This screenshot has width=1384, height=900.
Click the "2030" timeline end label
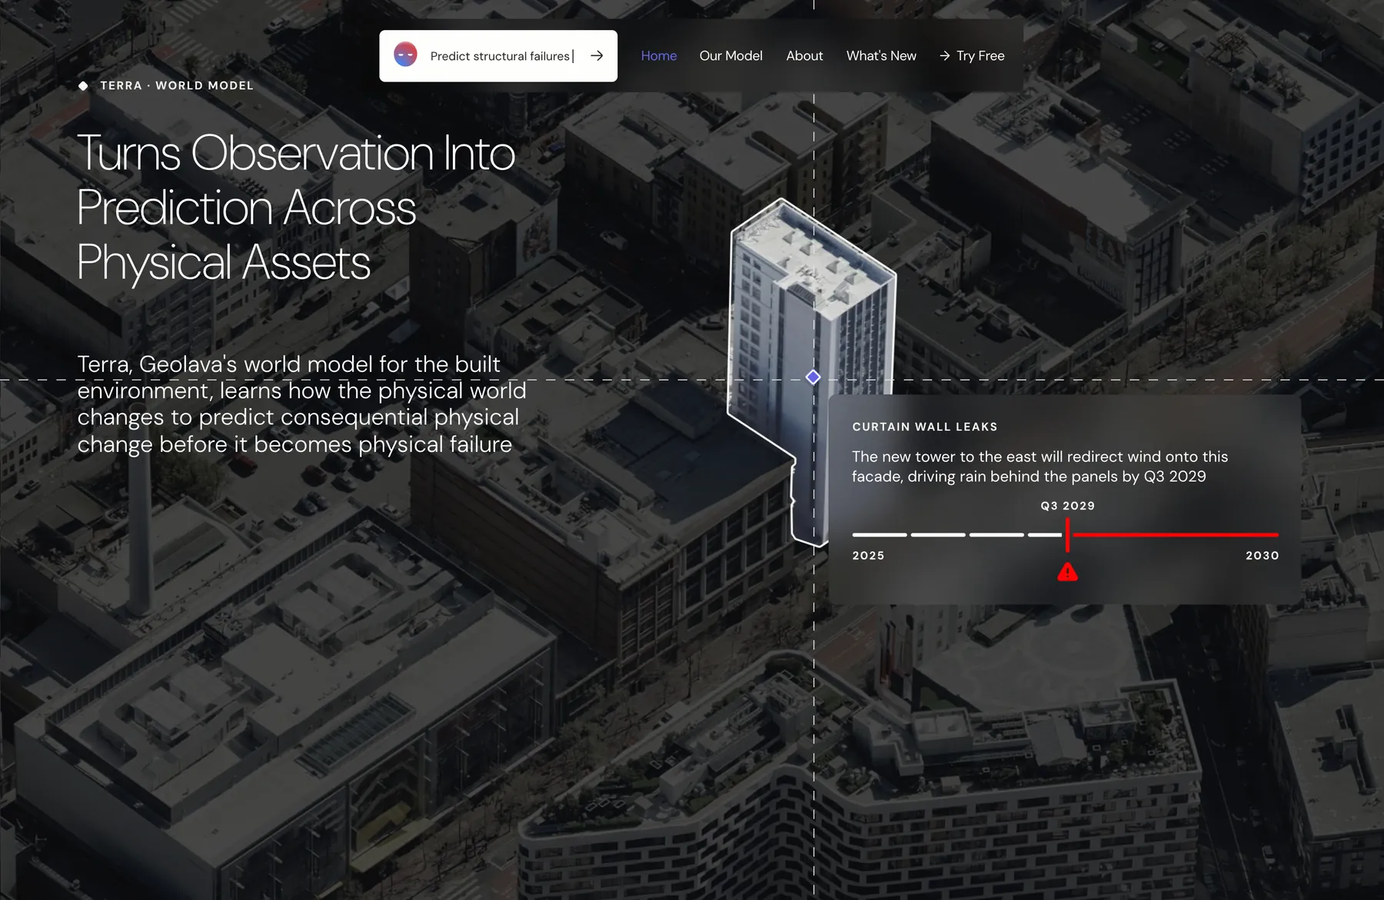pyautogui.click(x=1263, y=555)
